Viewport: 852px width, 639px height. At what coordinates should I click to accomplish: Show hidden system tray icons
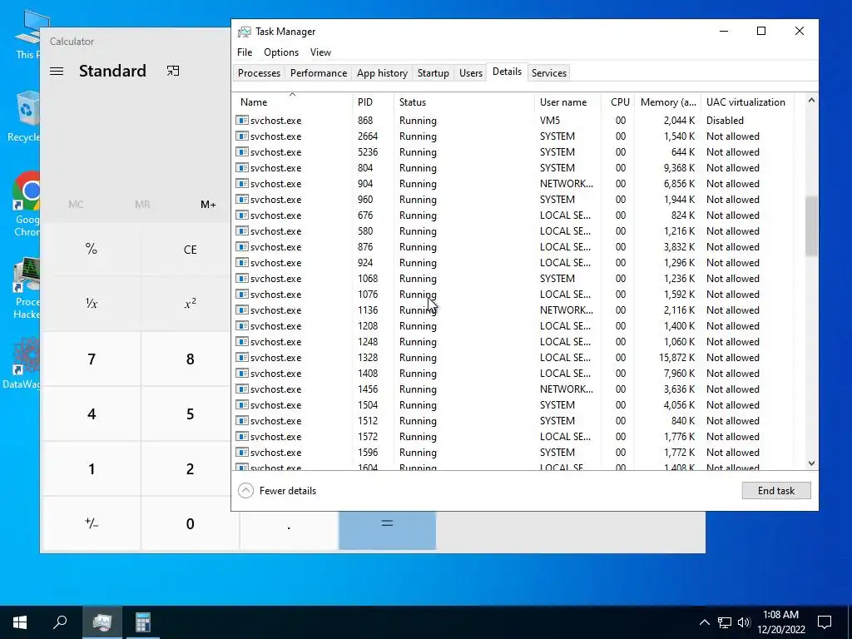click(x=704, y=622)
